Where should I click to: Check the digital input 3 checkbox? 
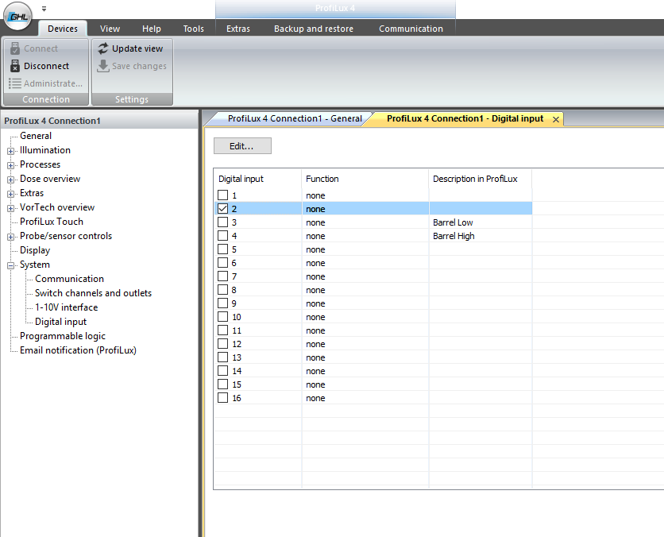(x=222, y=222)
